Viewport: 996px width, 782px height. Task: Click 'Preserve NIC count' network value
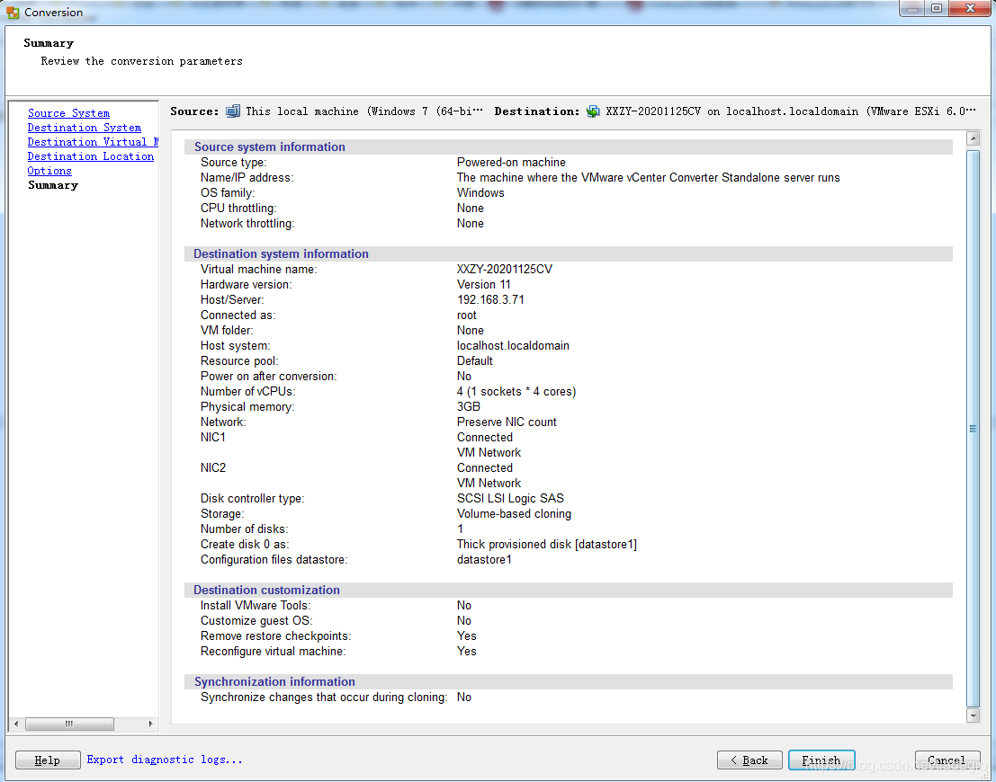coord(507,422)
